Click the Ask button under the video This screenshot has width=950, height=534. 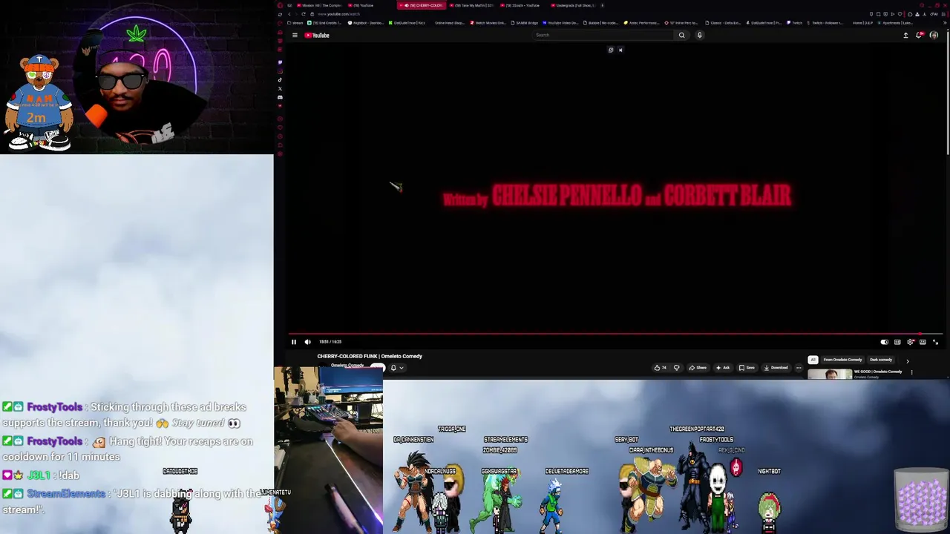[x=723, y=368]
